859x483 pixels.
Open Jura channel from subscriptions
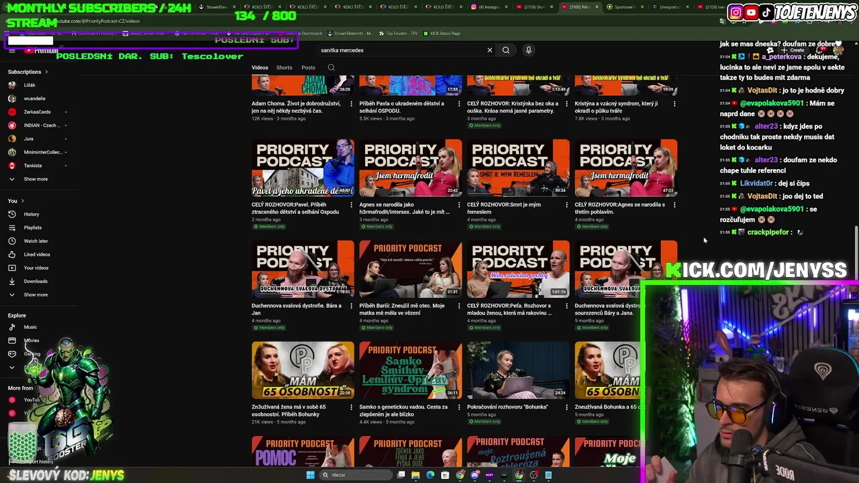coord(28,139)
